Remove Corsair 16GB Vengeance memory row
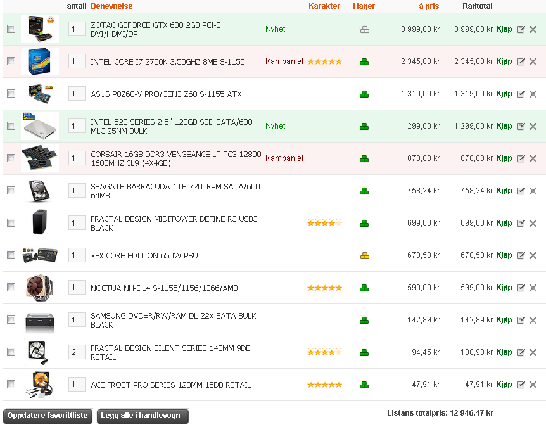546x427 pixels. pyautogui.click(x=533, y=158)
